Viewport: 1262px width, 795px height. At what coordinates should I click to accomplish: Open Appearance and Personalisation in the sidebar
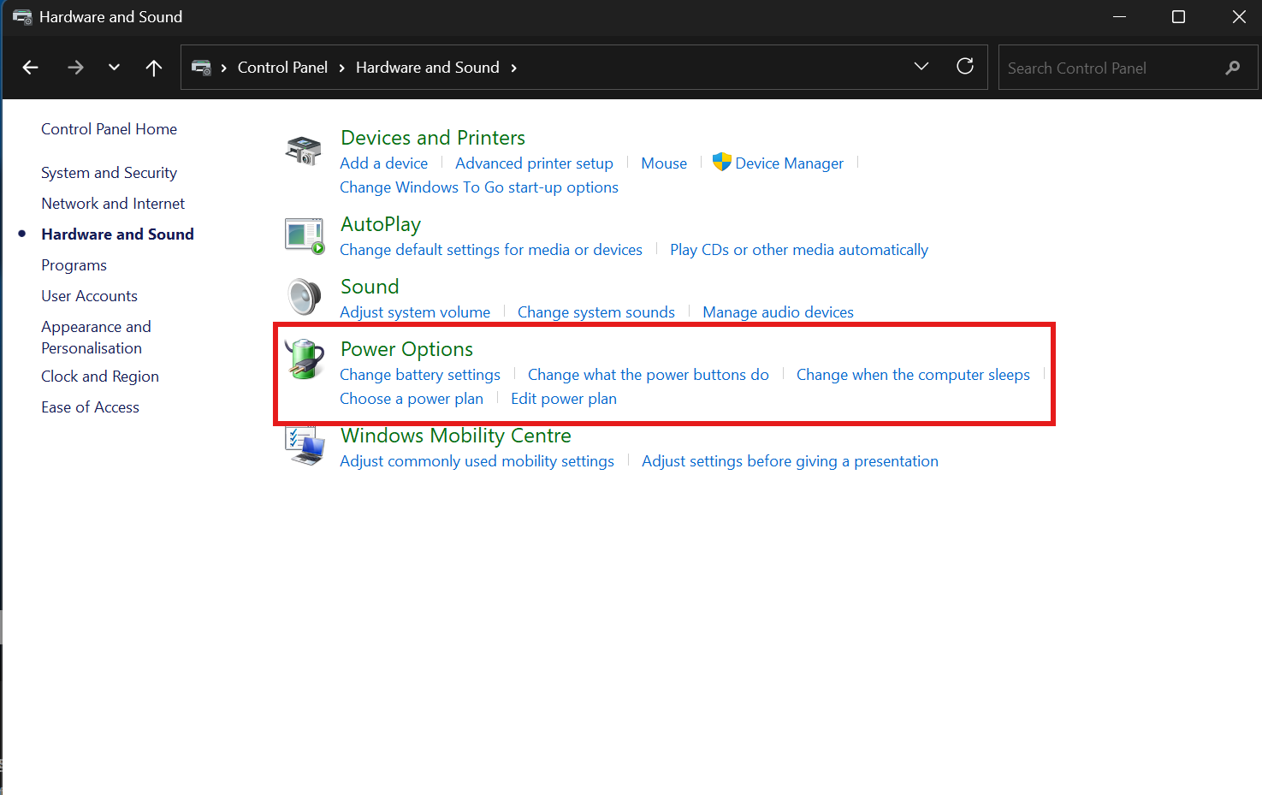tap(96, 337)
